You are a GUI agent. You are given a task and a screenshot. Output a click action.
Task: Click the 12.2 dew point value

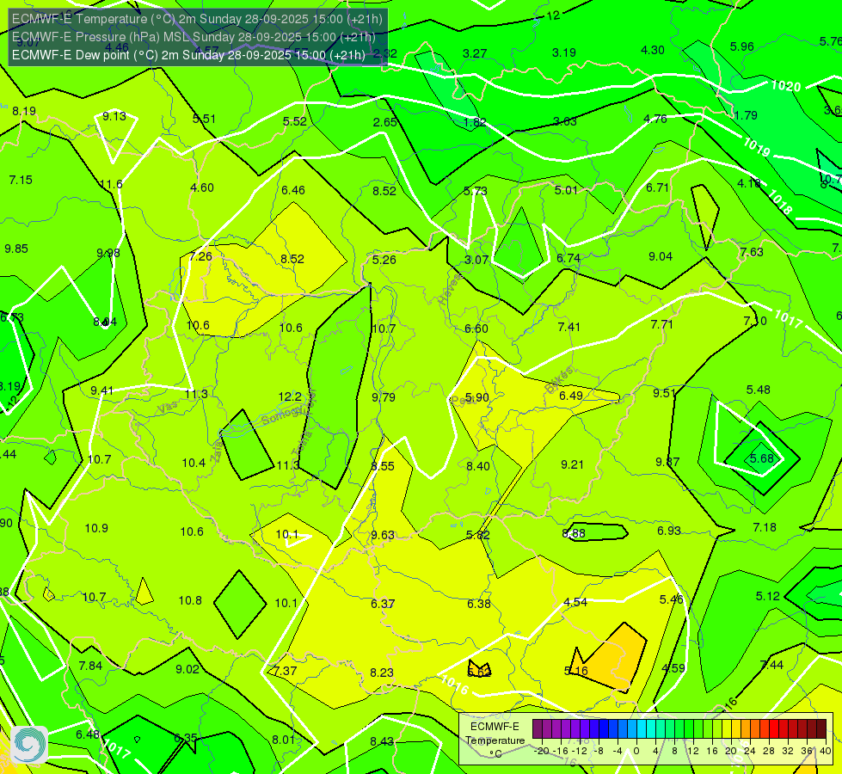[x=290, y=396]
